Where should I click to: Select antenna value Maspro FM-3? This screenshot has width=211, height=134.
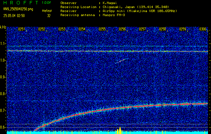[x=114, y=15]
